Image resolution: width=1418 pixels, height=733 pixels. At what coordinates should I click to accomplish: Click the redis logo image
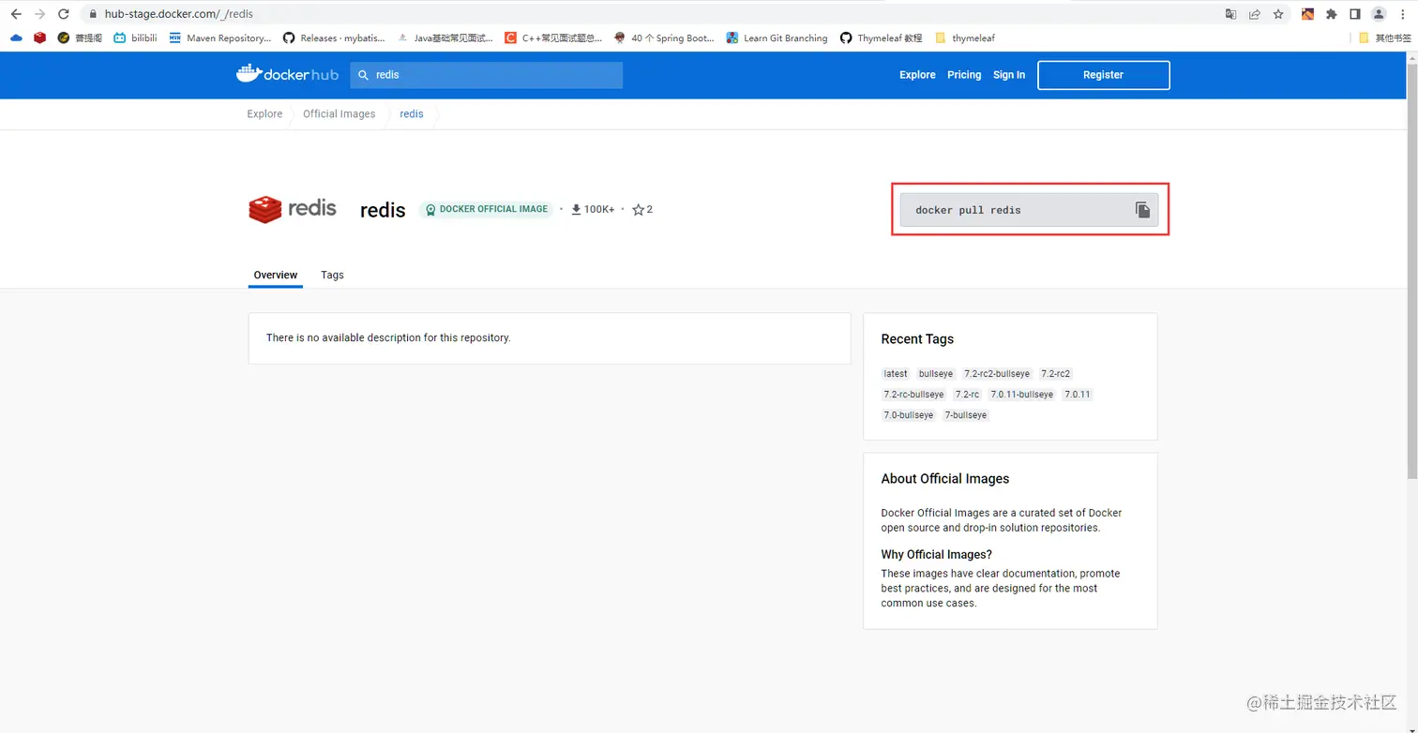293,209
